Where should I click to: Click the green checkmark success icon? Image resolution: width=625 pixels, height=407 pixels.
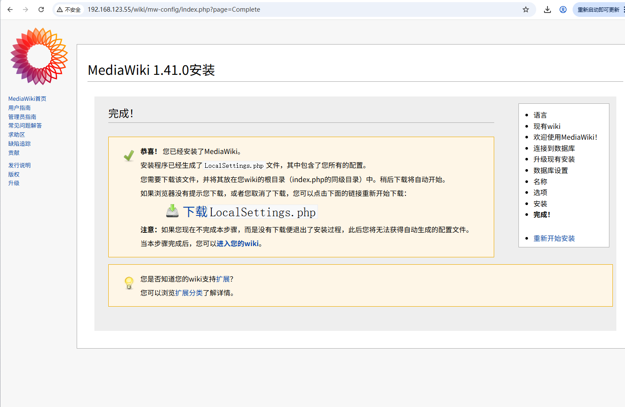click(x=128, y=155)
